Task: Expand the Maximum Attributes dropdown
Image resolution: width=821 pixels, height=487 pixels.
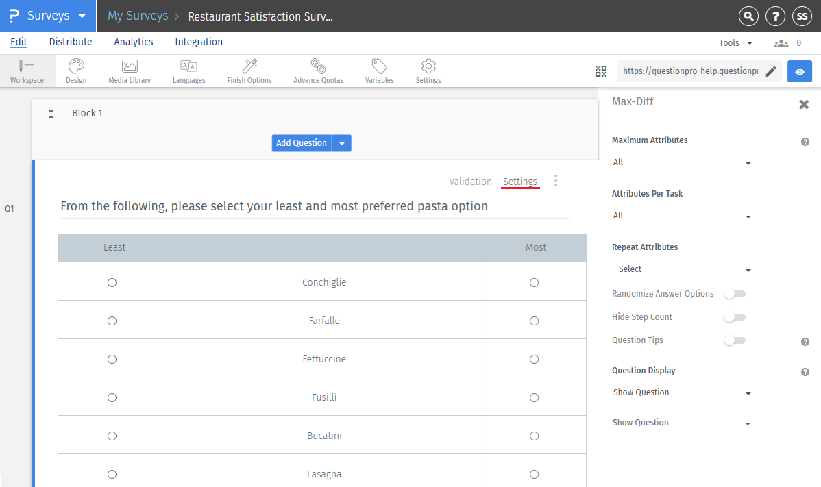Action: point(682,163)
